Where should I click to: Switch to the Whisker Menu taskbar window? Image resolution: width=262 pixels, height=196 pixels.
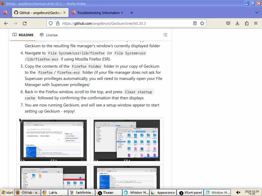[136, 192]
